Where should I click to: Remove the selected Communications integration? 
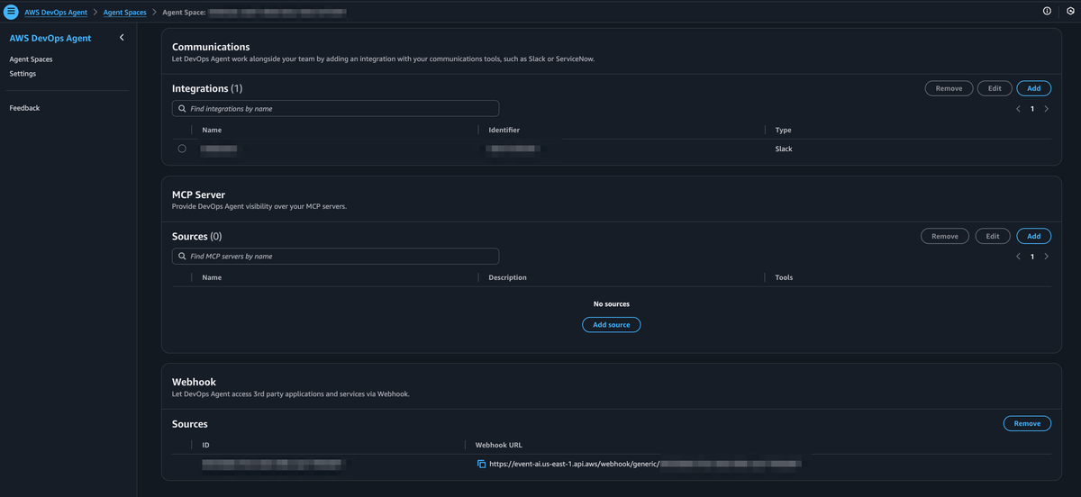pos(949,88)
